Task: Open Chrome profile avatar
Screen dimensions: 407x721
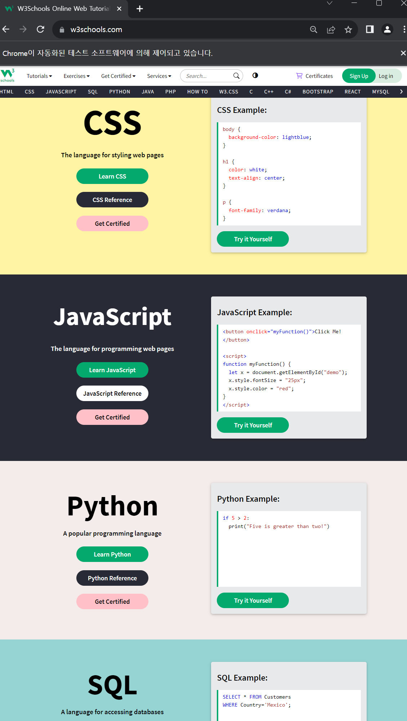Action: 387,29
